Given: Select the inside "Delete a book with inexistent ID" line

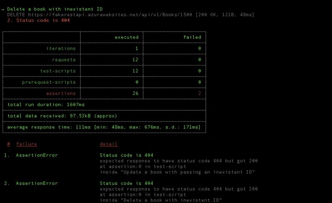Looking at the screenshot, I should pos(161,200).
